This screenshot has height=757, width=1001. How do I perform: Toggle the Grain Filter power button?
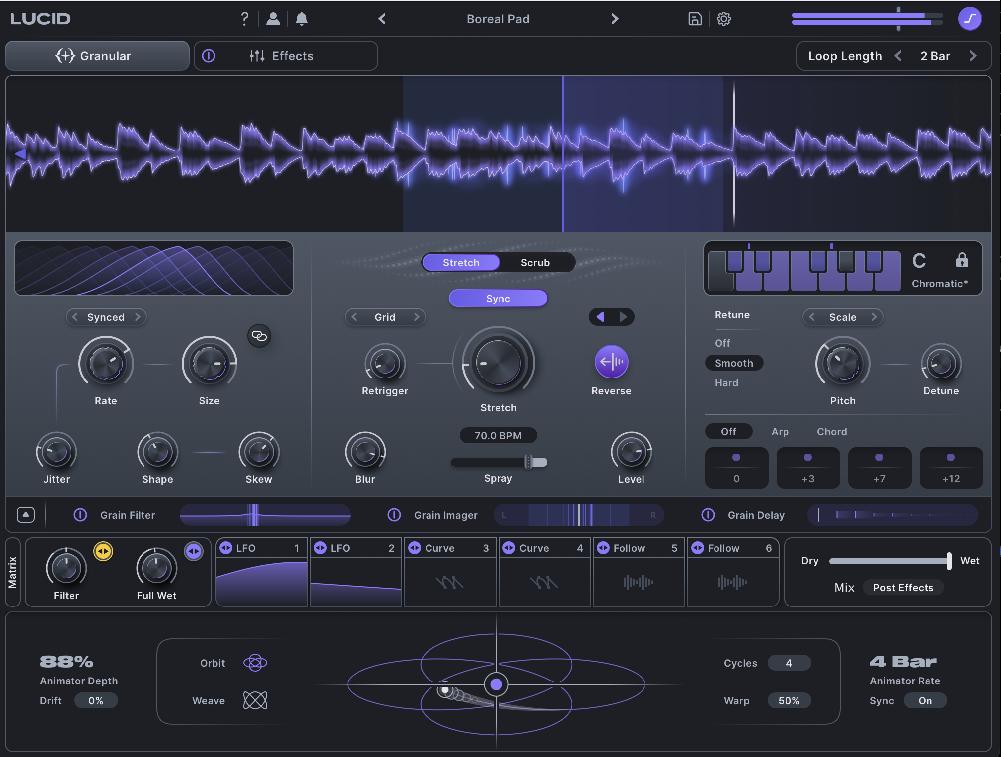(80, 515)
